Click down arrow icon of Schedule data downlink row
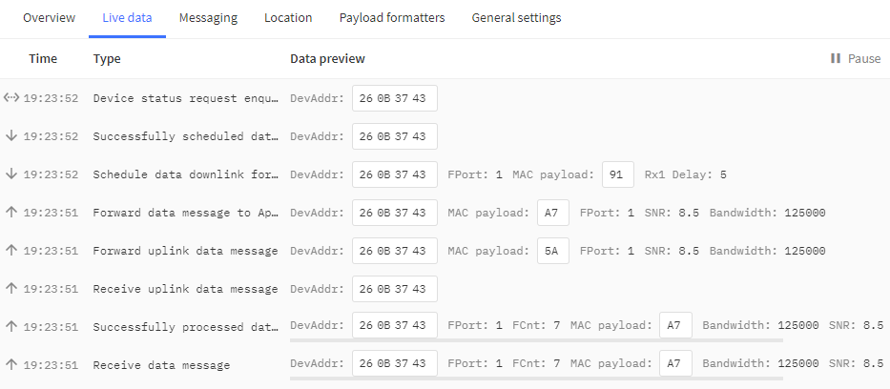 coord(11,174)
